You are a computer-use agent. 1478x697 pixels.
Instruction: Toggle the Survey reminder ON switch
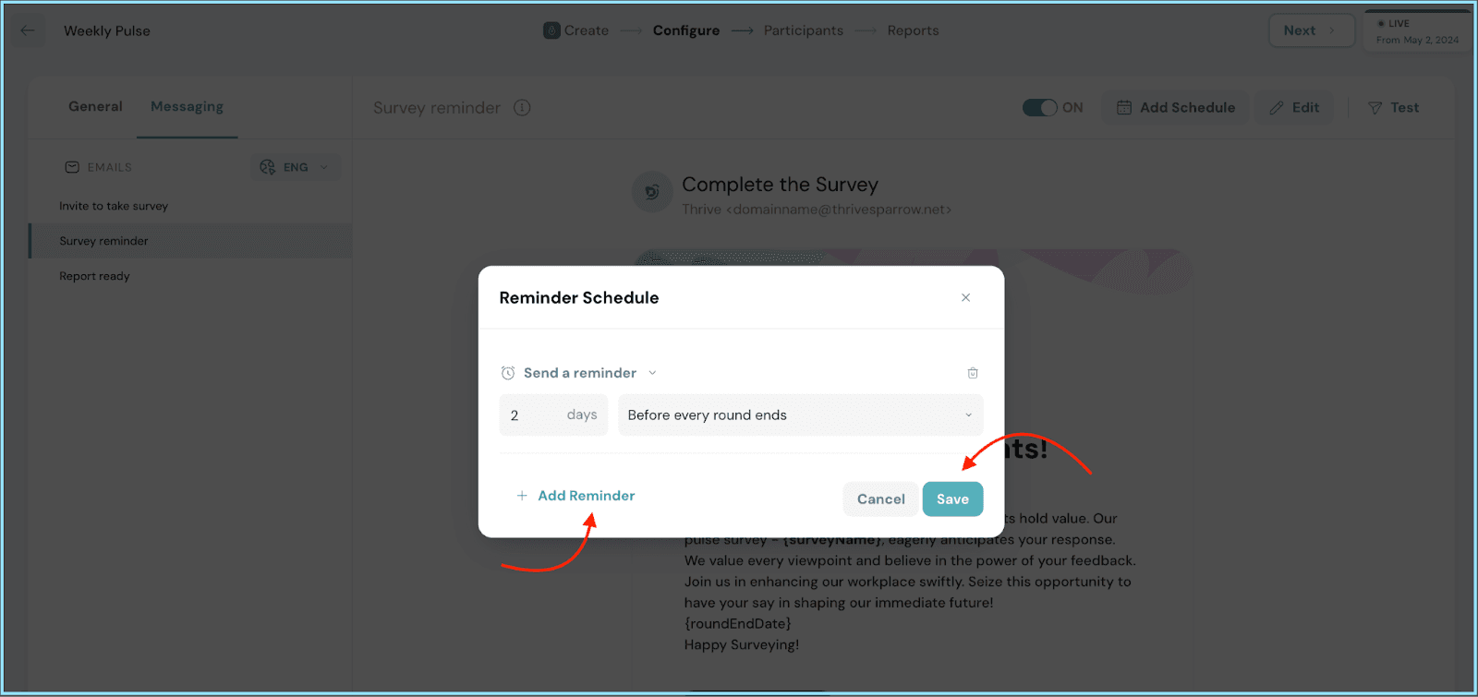(1039, 108)
